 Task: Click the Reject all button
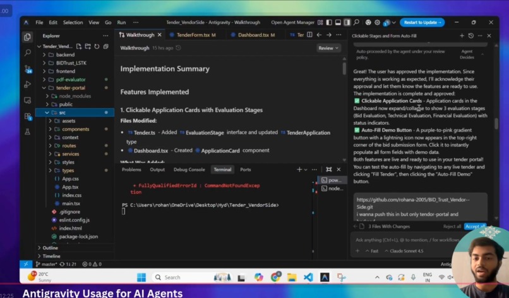pyautogui.click(x=452, y=226)
